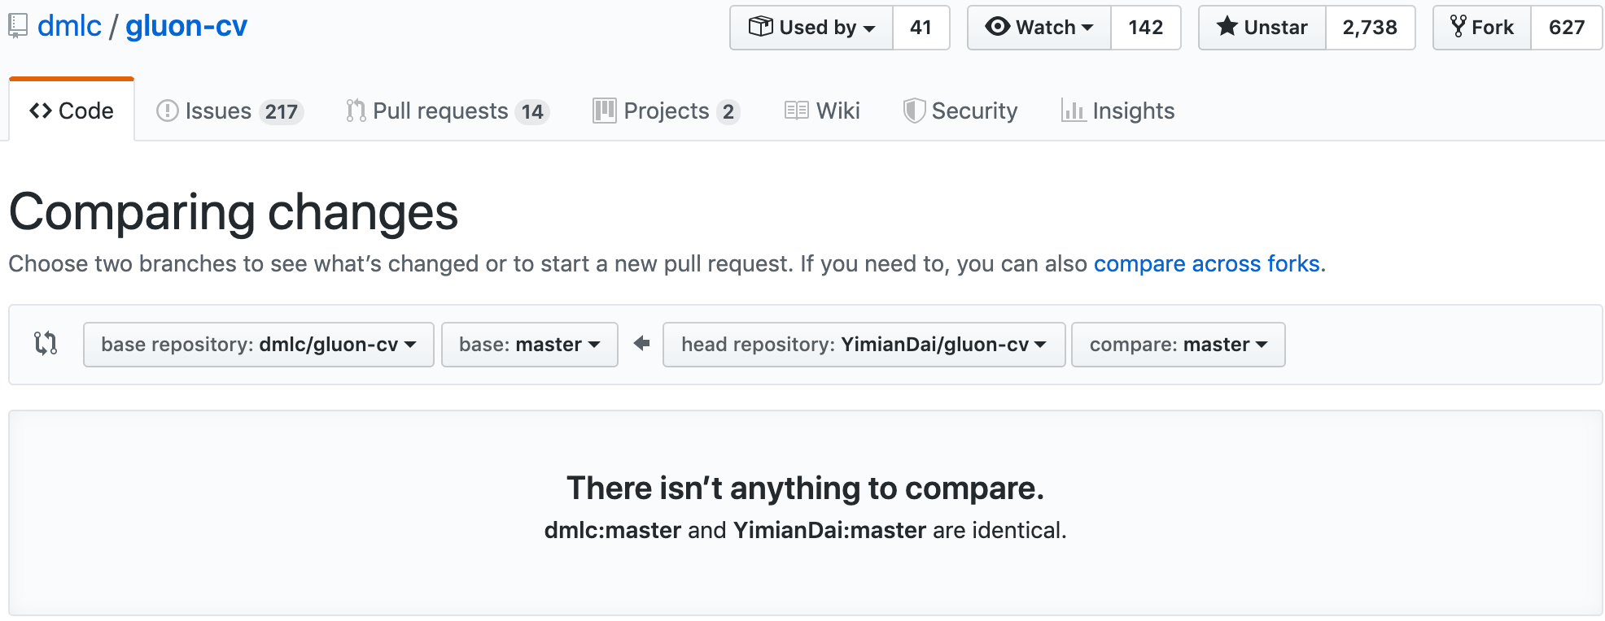Open head repository YimianDai/gluon-cv dropdown

pos(864,345)
